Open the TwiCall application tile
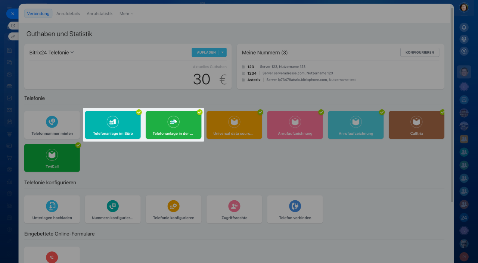478x263 pixels. pyautogui.click(x=52, y=158)
